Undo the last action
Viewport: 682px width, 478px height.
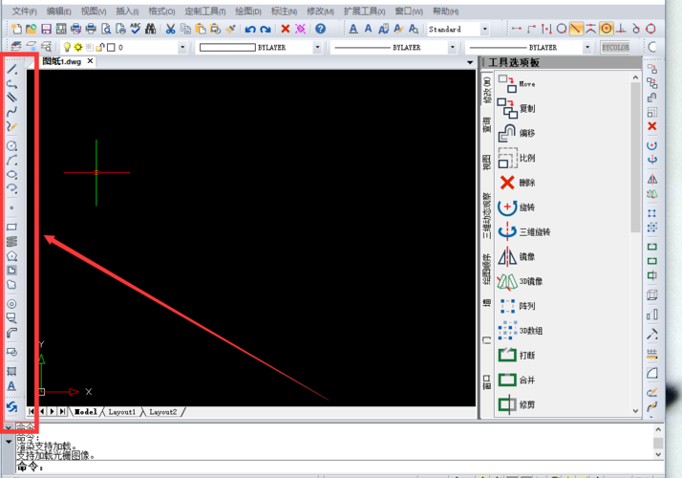click(250, 29)
